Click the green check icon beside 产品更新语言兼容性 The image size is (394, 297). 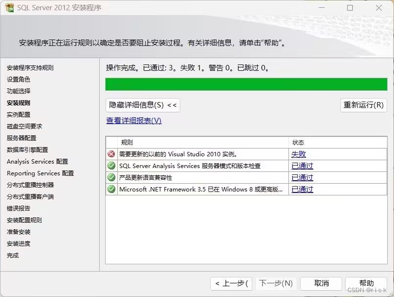point(111,178)
